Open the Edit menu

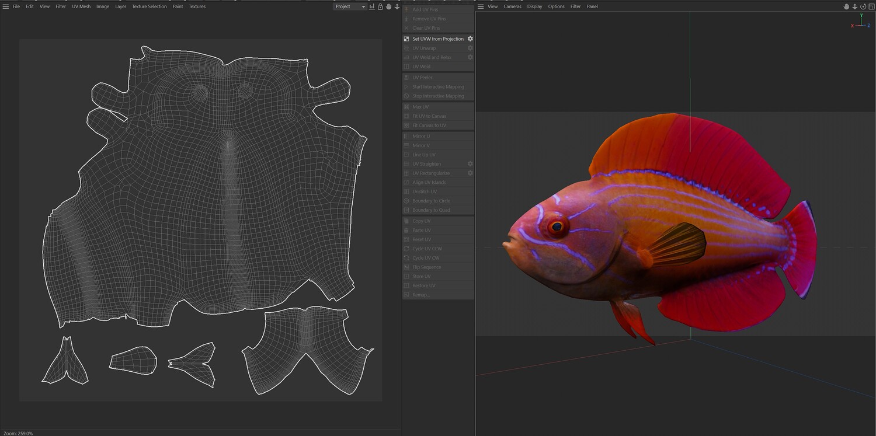tap(30, 6)
